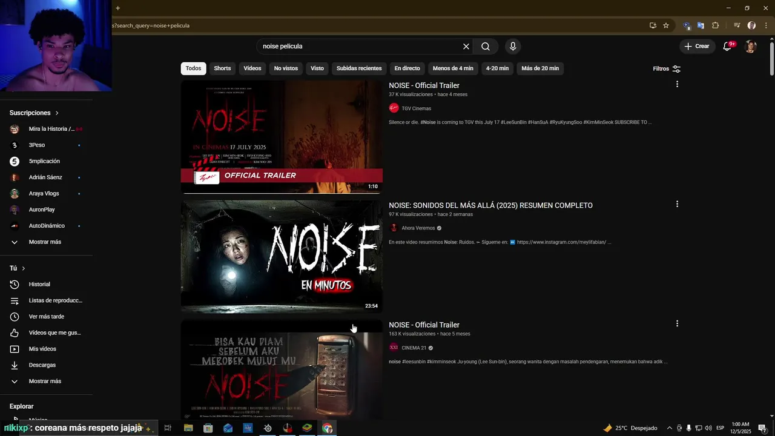
Task: Open the YouTube account avatar menu
Action: [751, 47]
